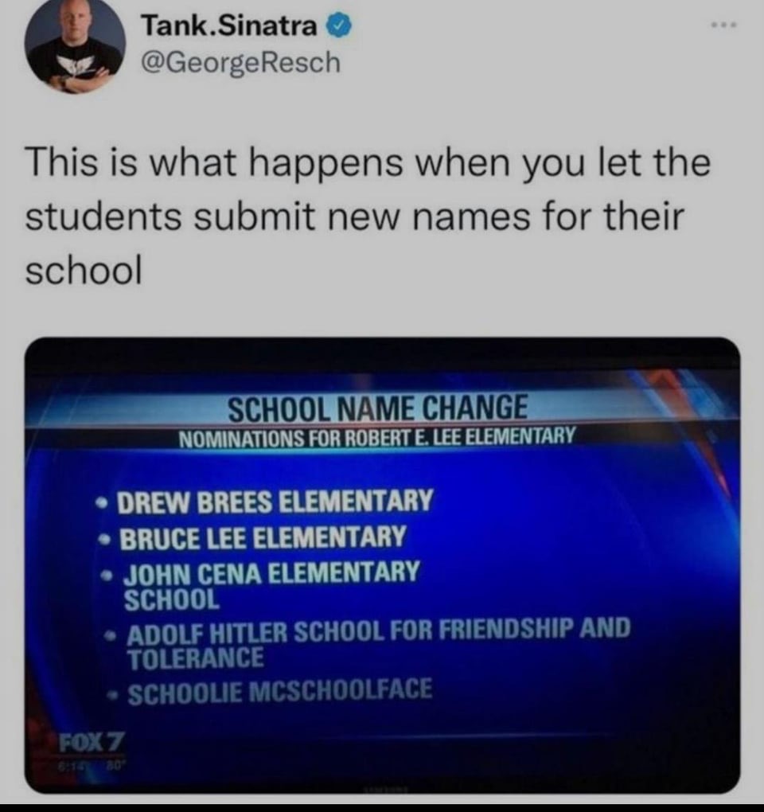Select the Friendship and Tolerance entry
Viewport: 764px width, 812px height.
pos(379,644)
